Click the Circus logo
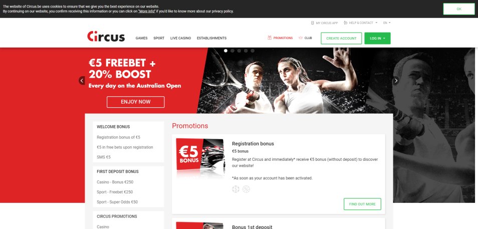 point(106,36)
